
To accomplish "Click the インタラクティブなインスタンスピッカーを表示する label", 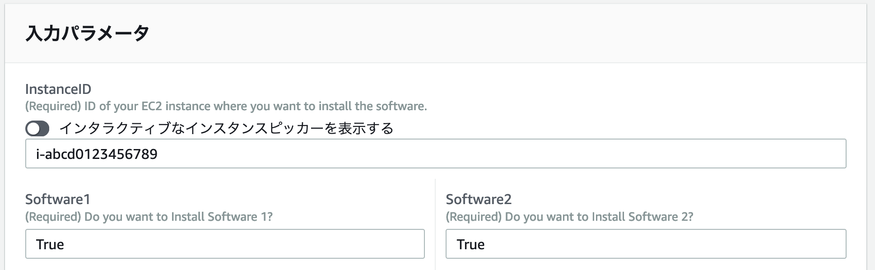I will (x=226, y=129).
